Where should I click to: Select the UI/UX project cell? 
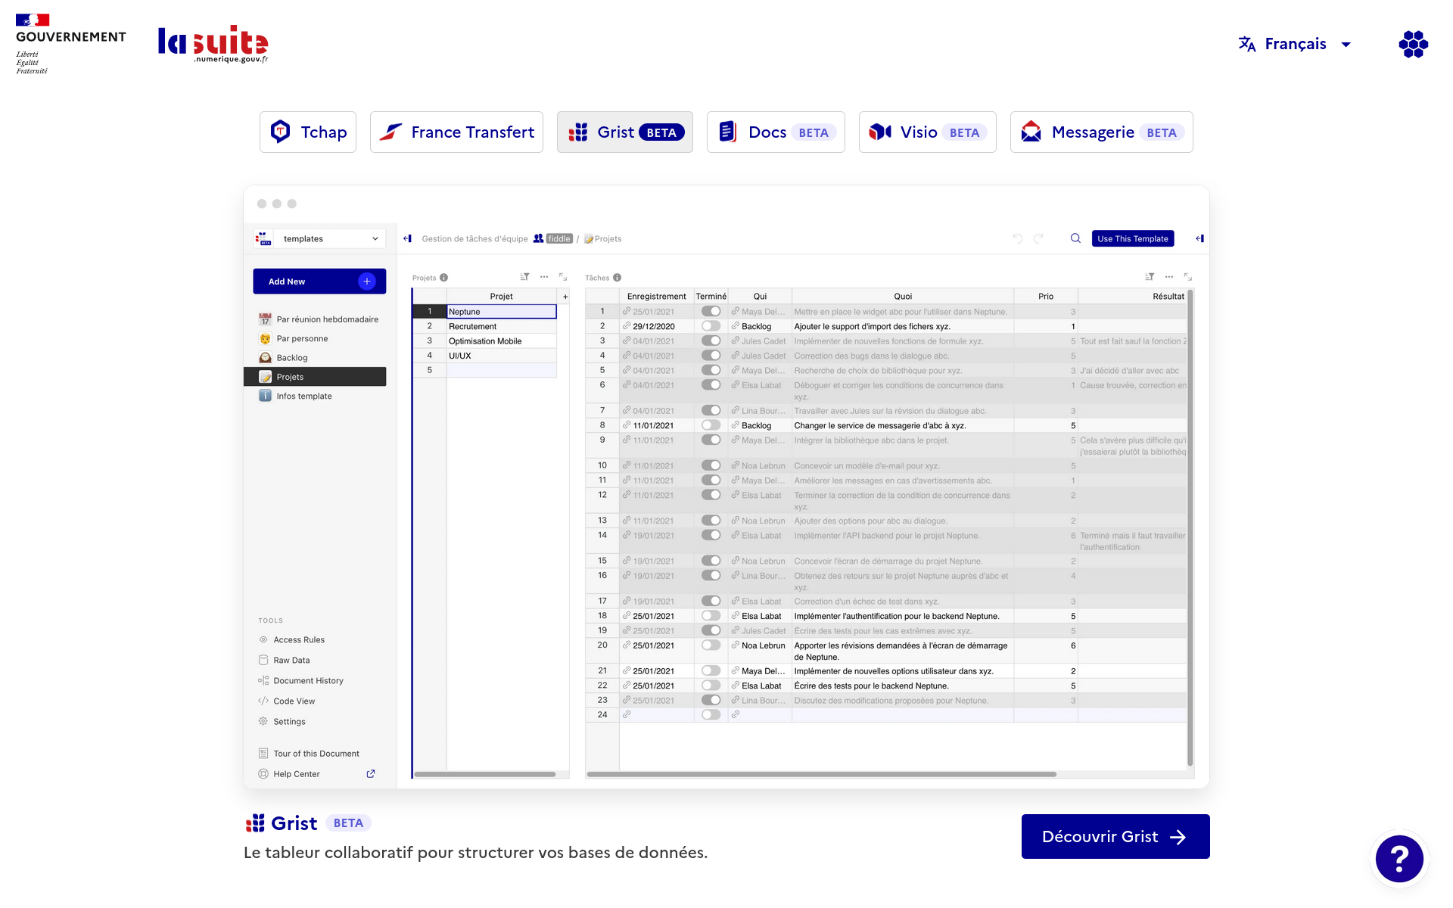(x=502, y=356)
